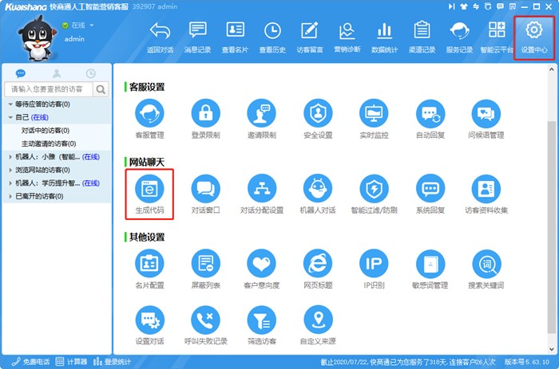
Task: Open 数据统计 data statistics toolbar item
Action: point(383,37)
